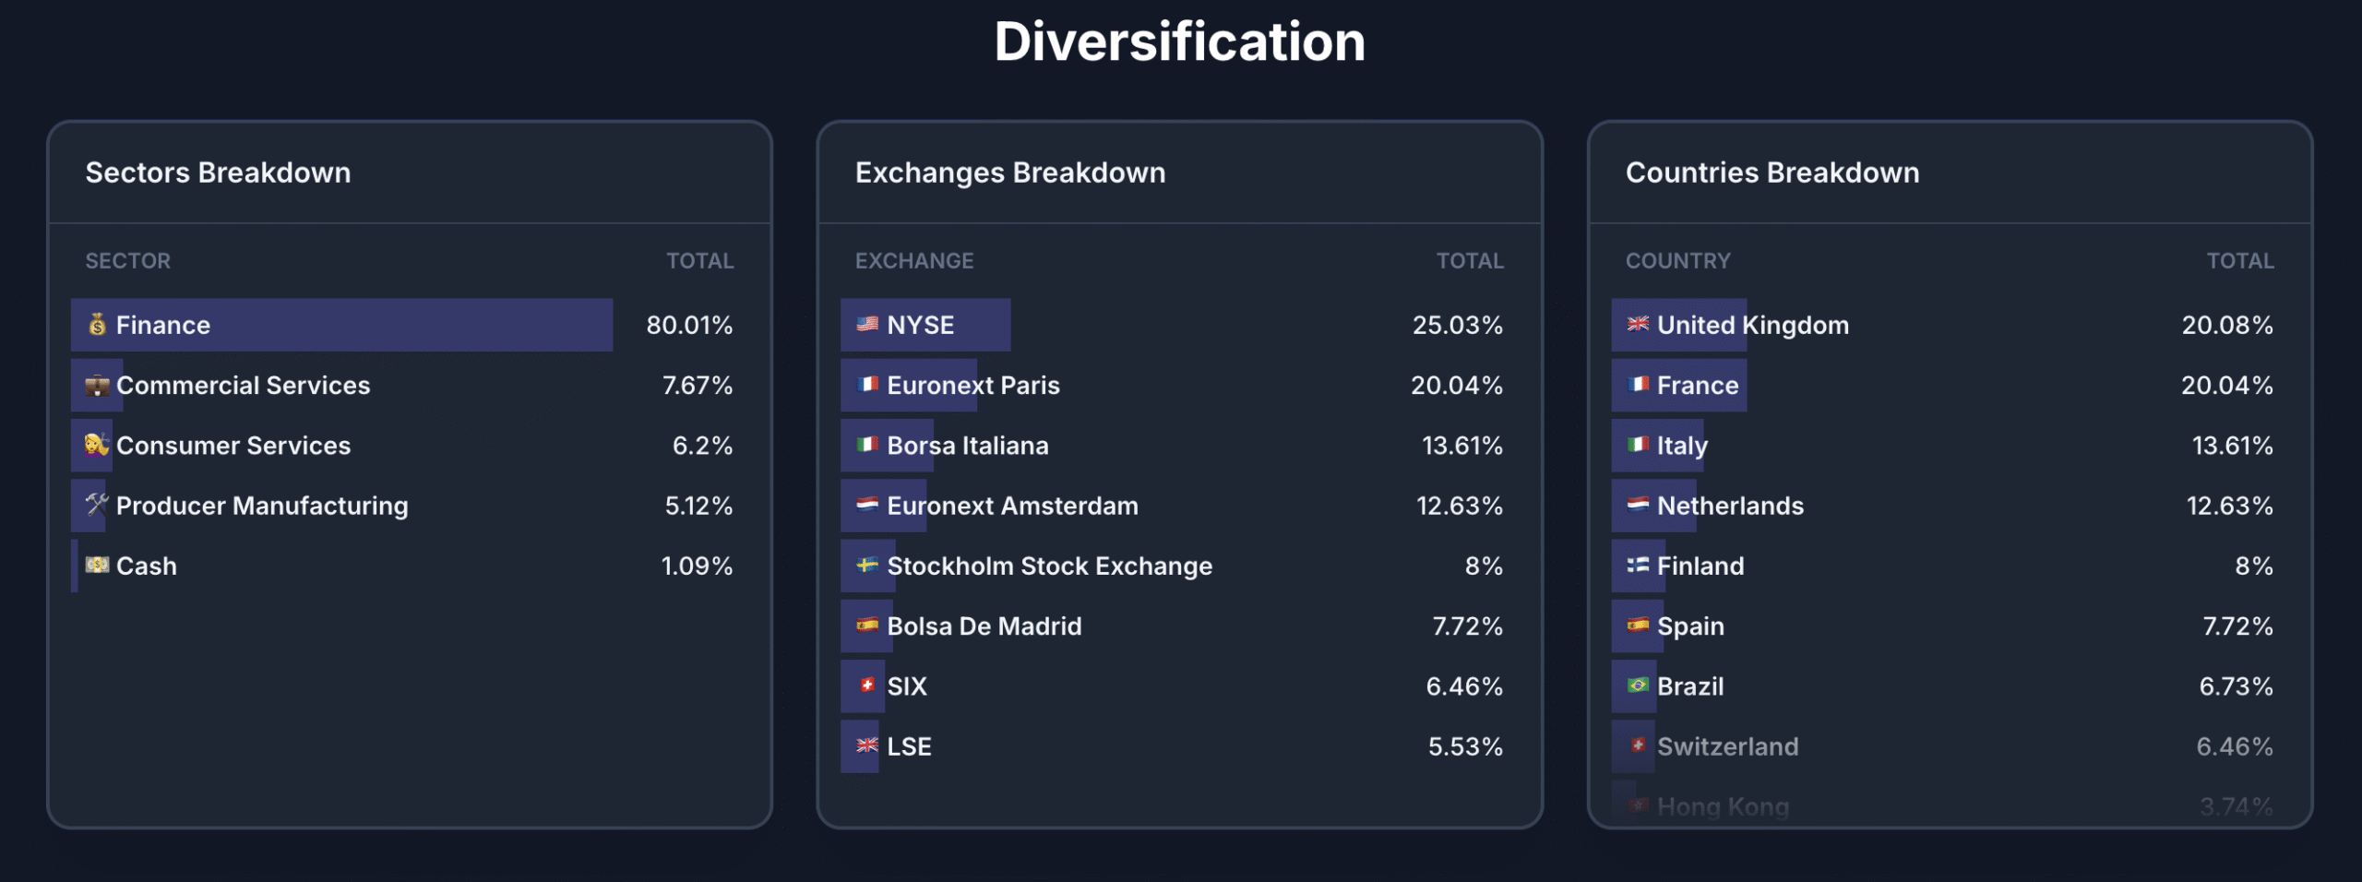Click the United Kingdom country label

(x=1753, y=325)
